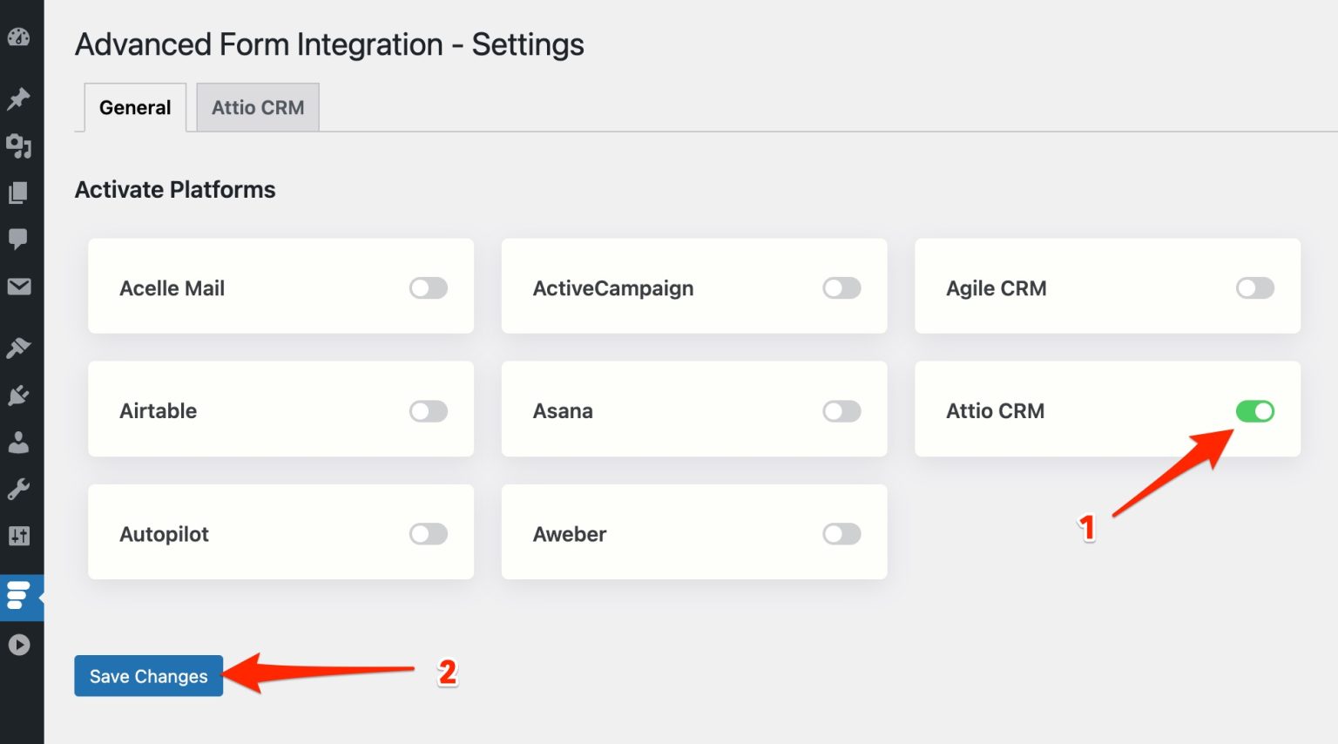Open the Posts menu icon
The width and height of the screenshot is (1338, 744).
tap(20, 98)
